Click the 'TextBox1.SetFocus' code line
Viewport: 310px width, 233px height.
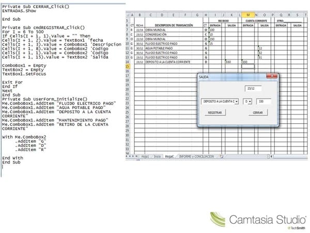click(x=24, y=74)
